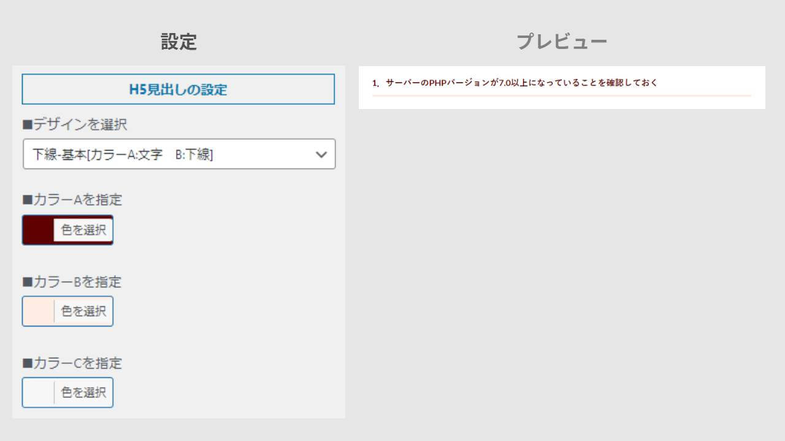Click the number 1. in preview heading
Image resolution: width=785 pixels, height=441 pixels.
coord(376,83)
